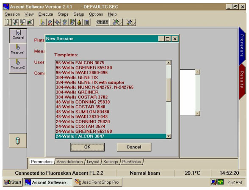Select template 384-Wells COSTAR 3702

111,97
